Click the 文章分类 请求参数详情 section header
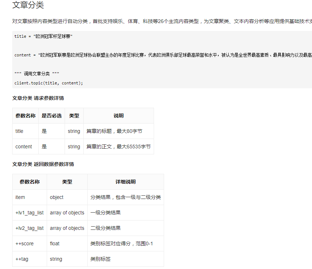The width and height of the screenshot is (312, 269). pos(38,98)
